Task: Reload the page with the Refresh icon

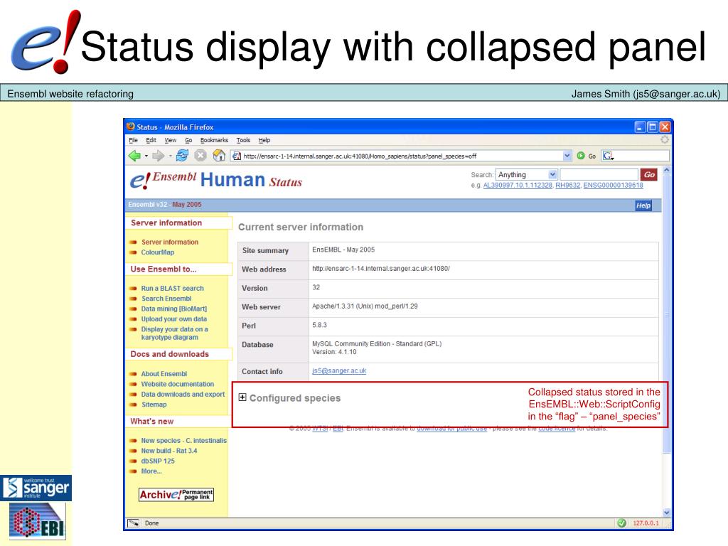Action: coord(182,156)
